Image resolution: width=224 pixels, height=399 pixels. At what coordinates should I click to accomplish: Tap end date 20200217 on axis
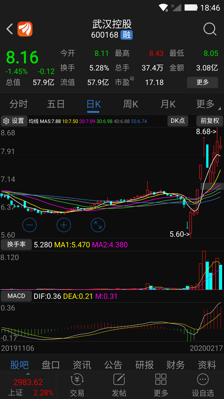click(x=206, y=348)
